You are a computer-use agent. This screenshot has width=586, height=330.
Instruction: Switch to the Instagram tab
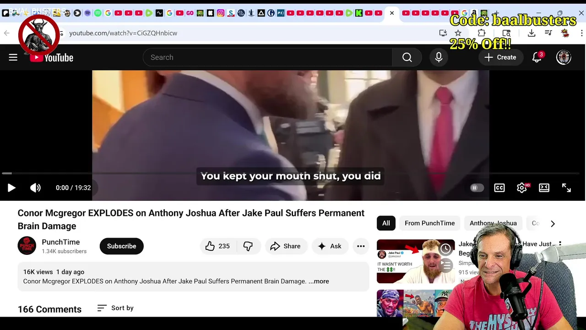(221, 13)
